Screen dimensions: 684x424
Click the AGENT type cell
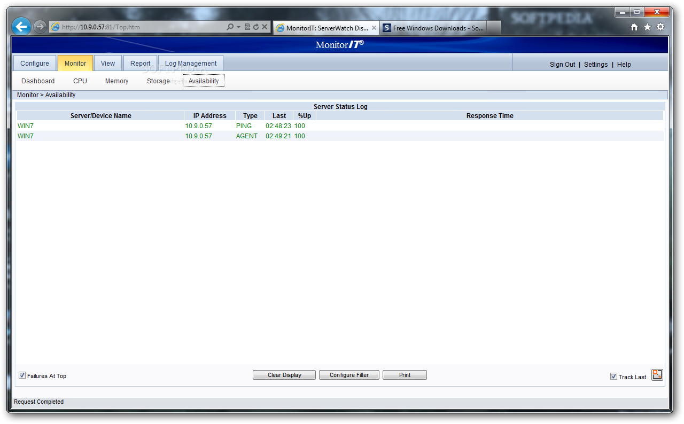(247, 136)
